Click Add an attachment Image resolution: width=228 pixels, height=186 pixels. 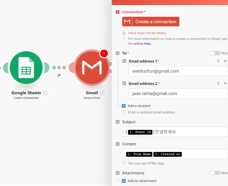tap(142, 181)
